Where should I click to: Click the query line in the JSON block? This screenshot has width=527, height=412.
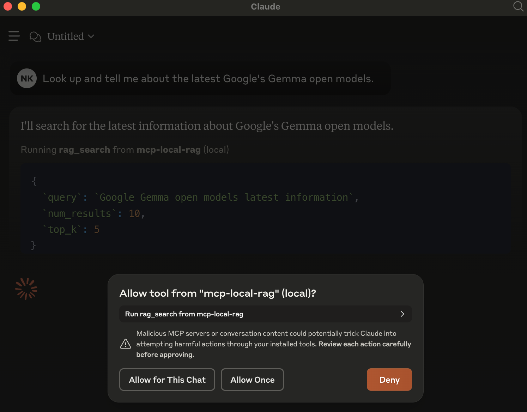(201, 197)
